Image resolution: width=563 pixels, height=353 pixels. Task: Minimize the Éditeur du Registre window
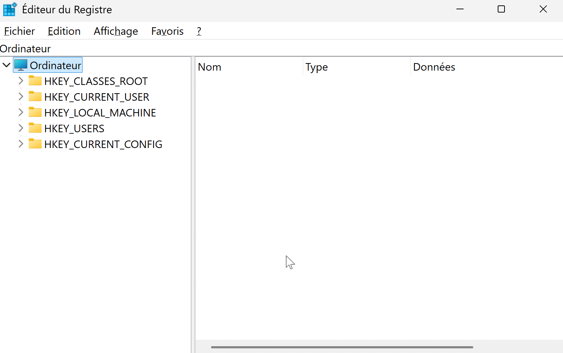[x=460, y=9]
